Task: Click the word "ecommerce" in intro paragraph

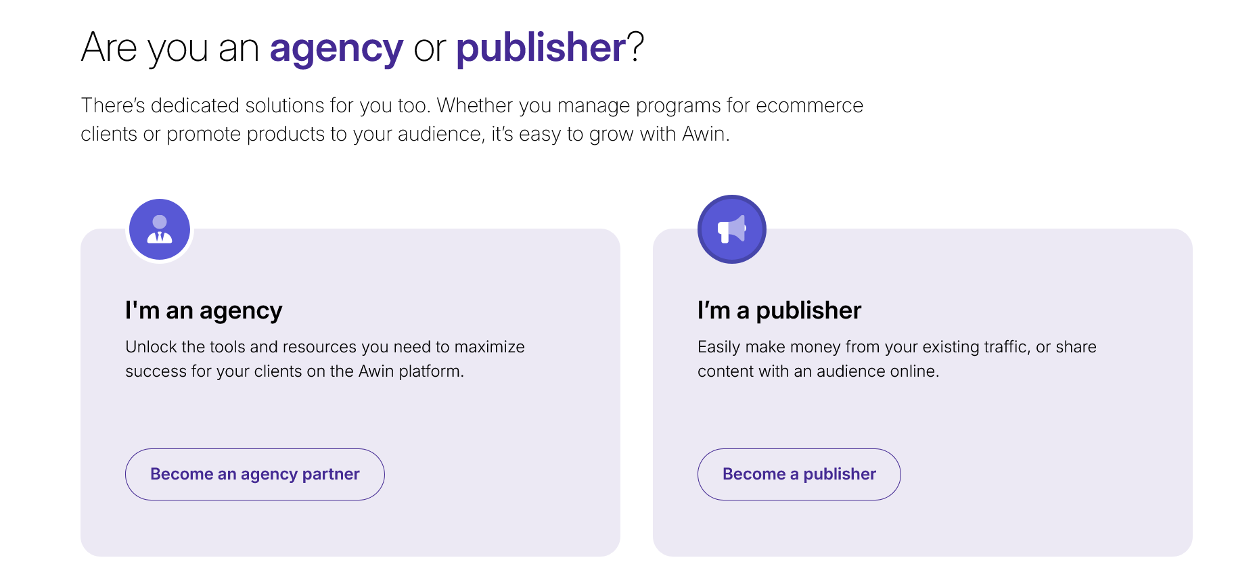Action: click(809, 106)
